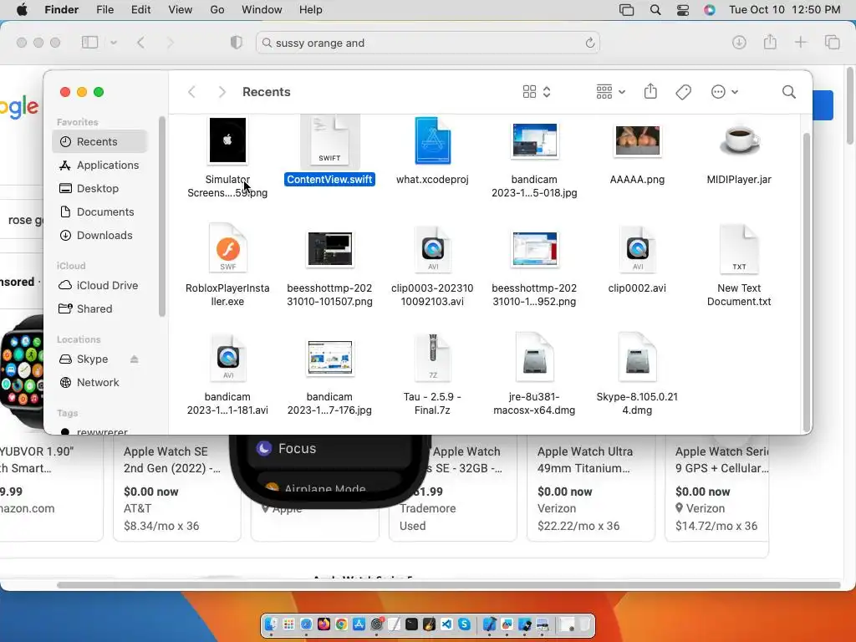The image size is (856, 642).
Task: Show Safari downloads
Action: [x=739, y=43]
